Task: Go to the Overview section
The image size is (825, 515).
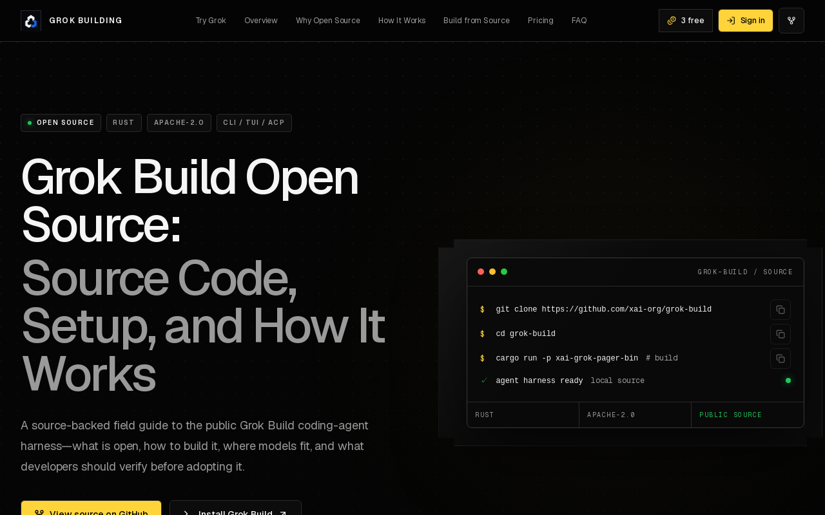Action: coord(261,21)
